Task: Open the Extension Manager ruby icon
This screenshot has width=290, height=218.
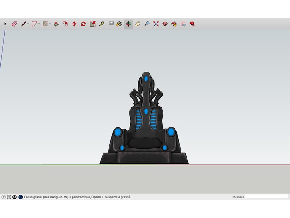Action: [192, 24]
